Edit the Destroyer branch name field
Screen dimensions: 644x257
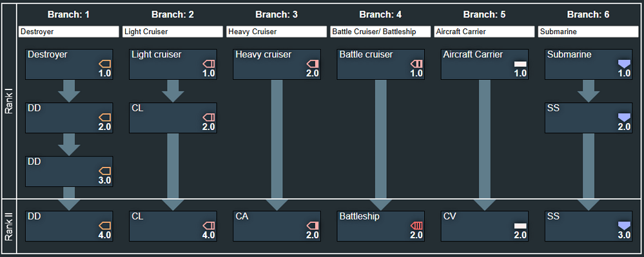coord(68,32)
